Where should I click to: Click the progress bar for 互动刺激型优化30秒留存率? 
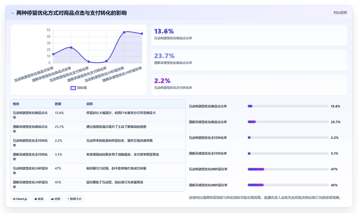288,169
